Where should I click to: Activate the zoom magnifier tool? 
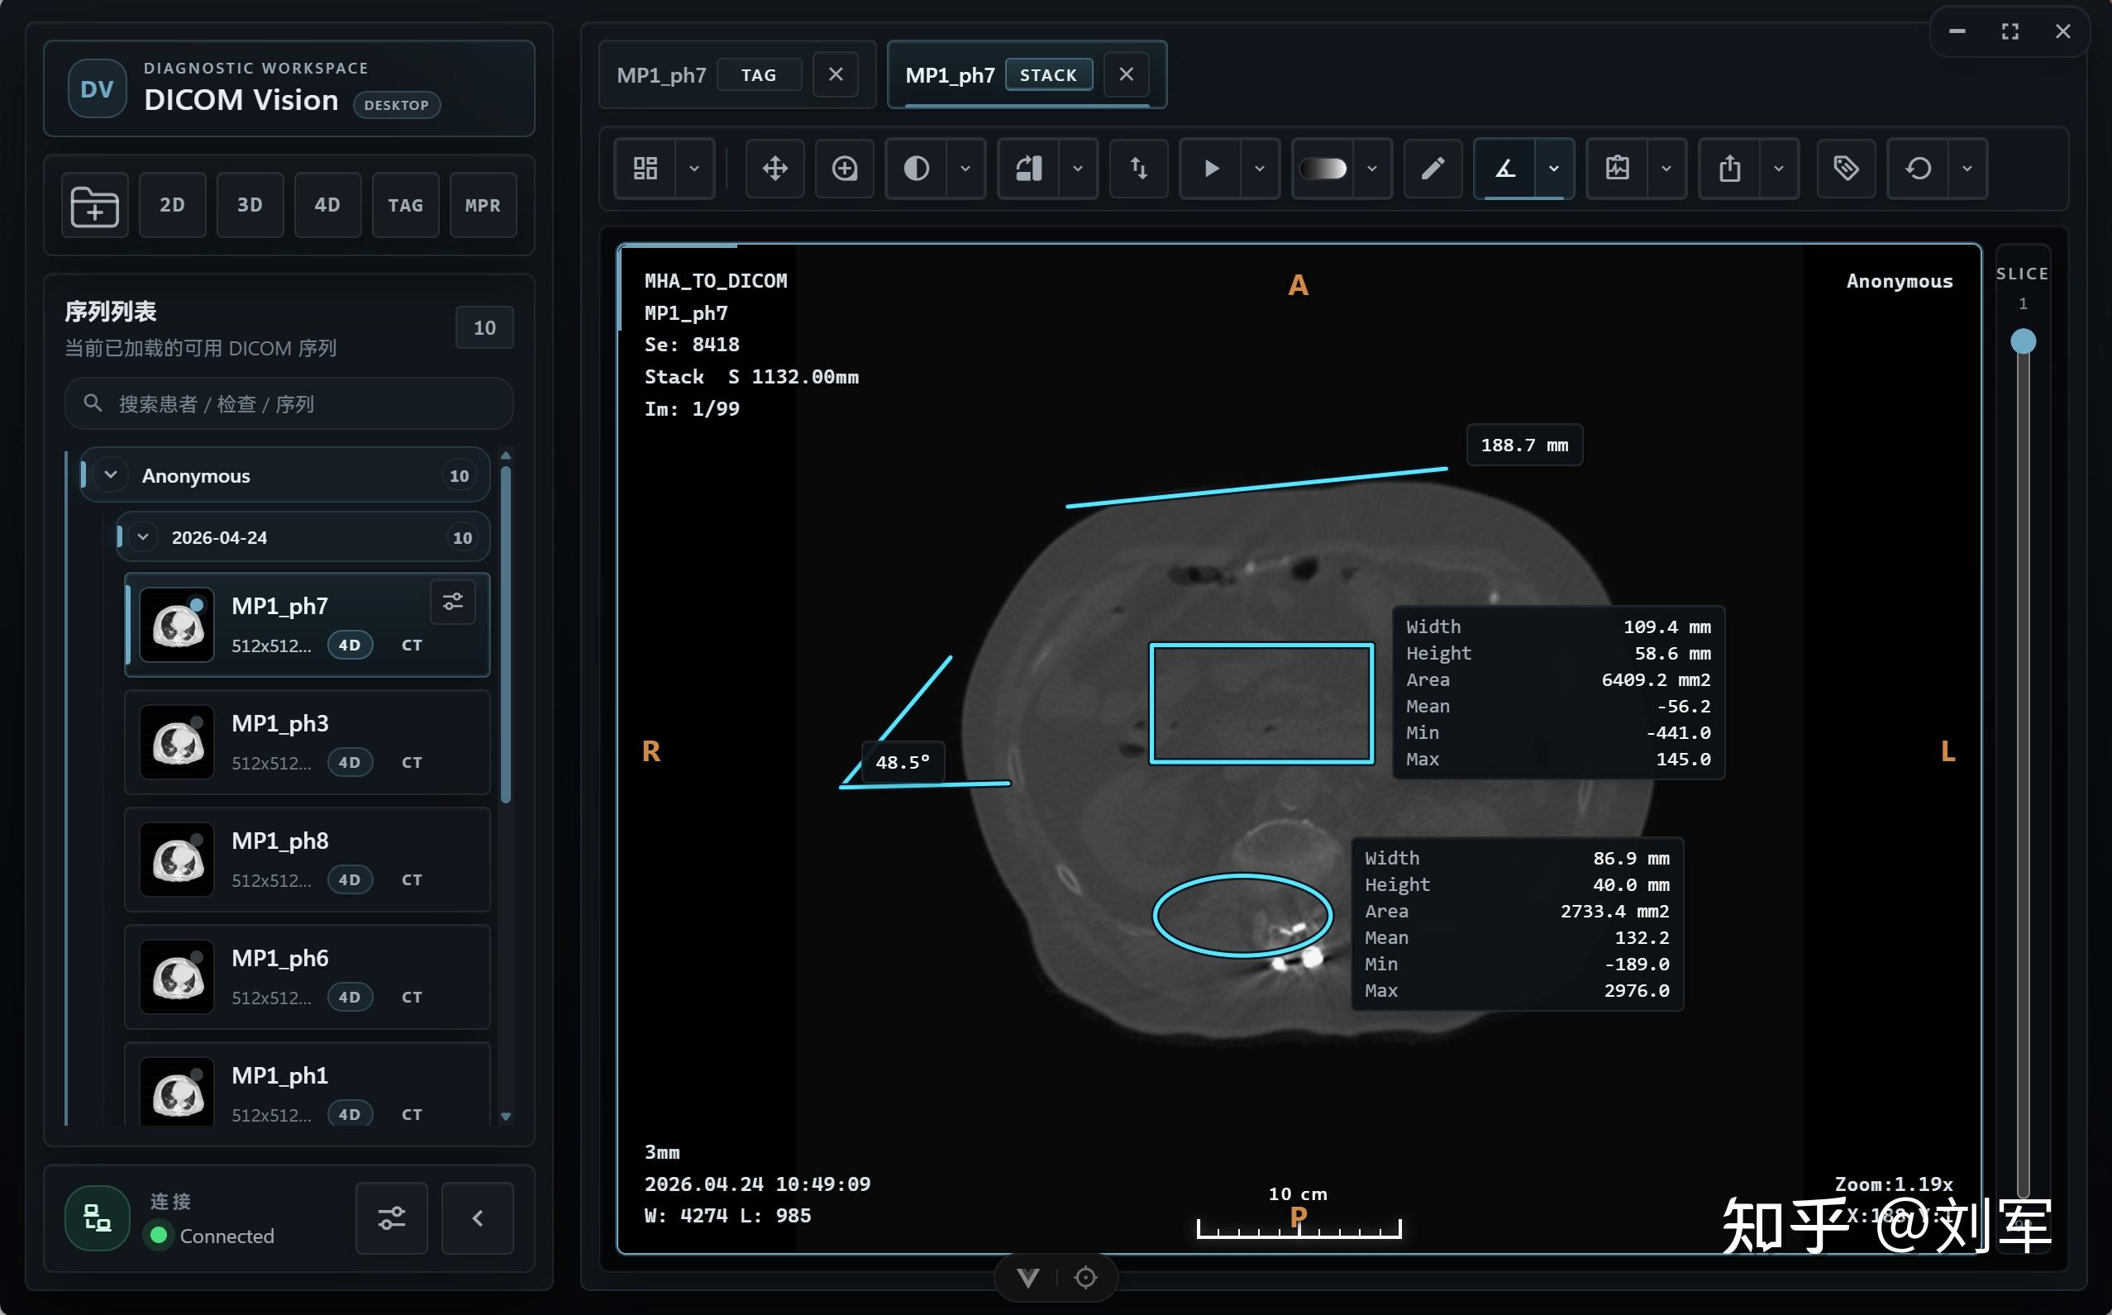(845, 169)
